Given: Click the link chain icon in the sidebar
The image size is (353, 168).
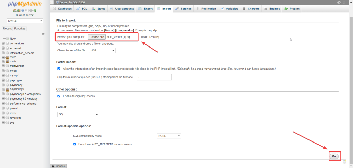Looking at the screenshot, I should tap(43, 34).
